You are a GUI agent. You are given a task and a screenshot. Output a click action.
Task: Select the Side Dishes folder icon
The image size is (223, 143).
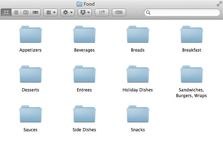[84, 114]
